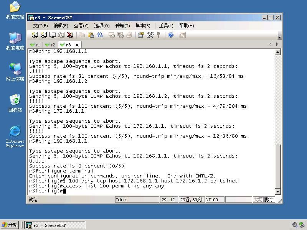Click the terminal scrollbar down arrow

click(x=278, y=191)
